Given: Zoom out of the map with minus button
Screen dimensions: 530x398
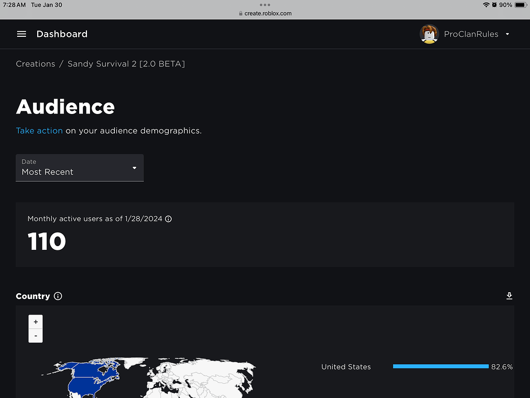Looking at the screenshot, I should coord(35,335).
